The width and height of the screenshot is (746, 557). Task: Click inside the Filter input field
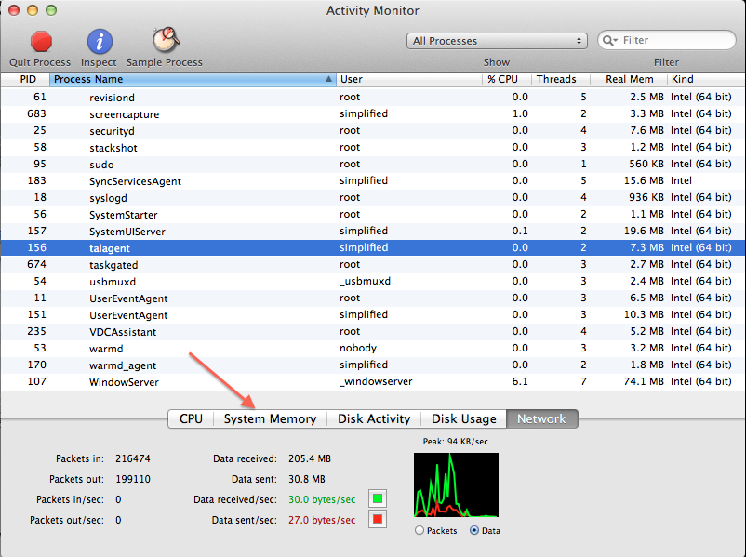pos(670,40)
